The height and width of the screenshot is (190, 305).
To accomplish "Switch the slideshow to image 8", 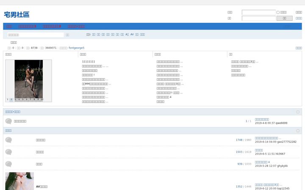I will point(34,100).
